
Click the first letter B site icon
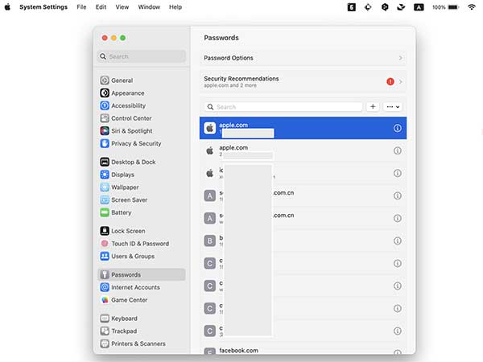point(210,241)
